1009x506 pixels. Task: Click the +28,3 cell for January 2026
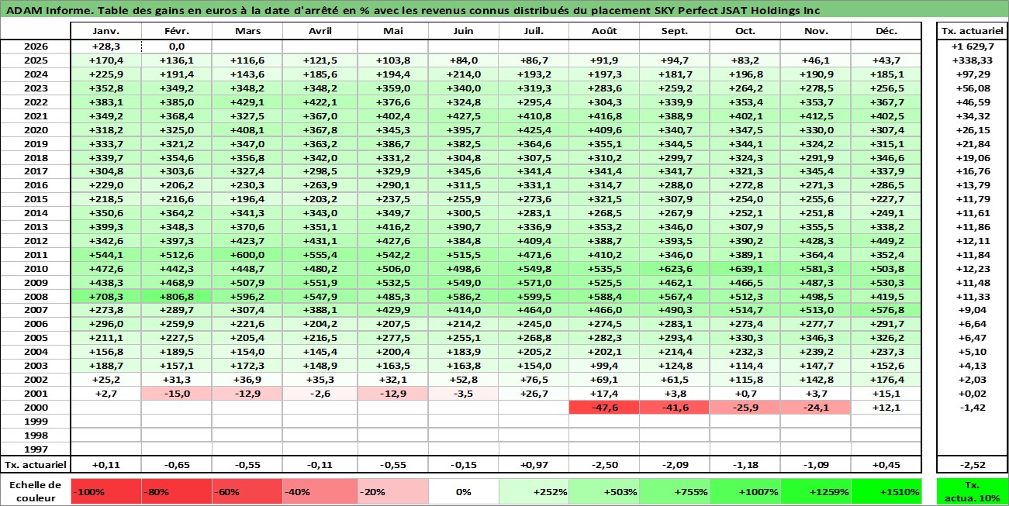tap(105, 46)
